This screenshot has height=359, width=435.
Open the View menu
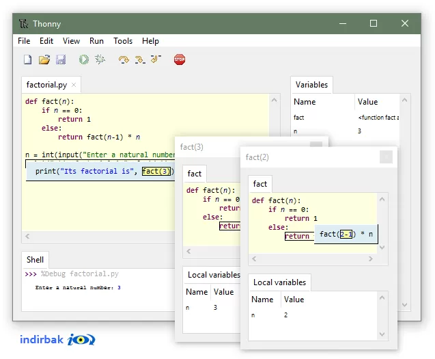(71, 41)
